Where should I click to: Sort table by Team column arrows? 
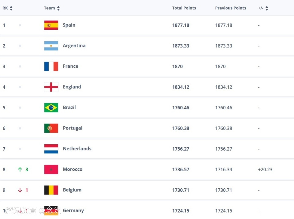click(58, 9)
